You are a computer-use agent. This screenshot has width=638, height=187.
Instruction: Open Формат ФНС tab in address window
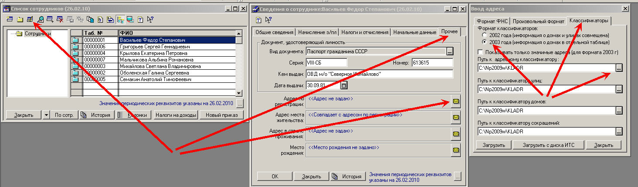(x=492, y=21)
